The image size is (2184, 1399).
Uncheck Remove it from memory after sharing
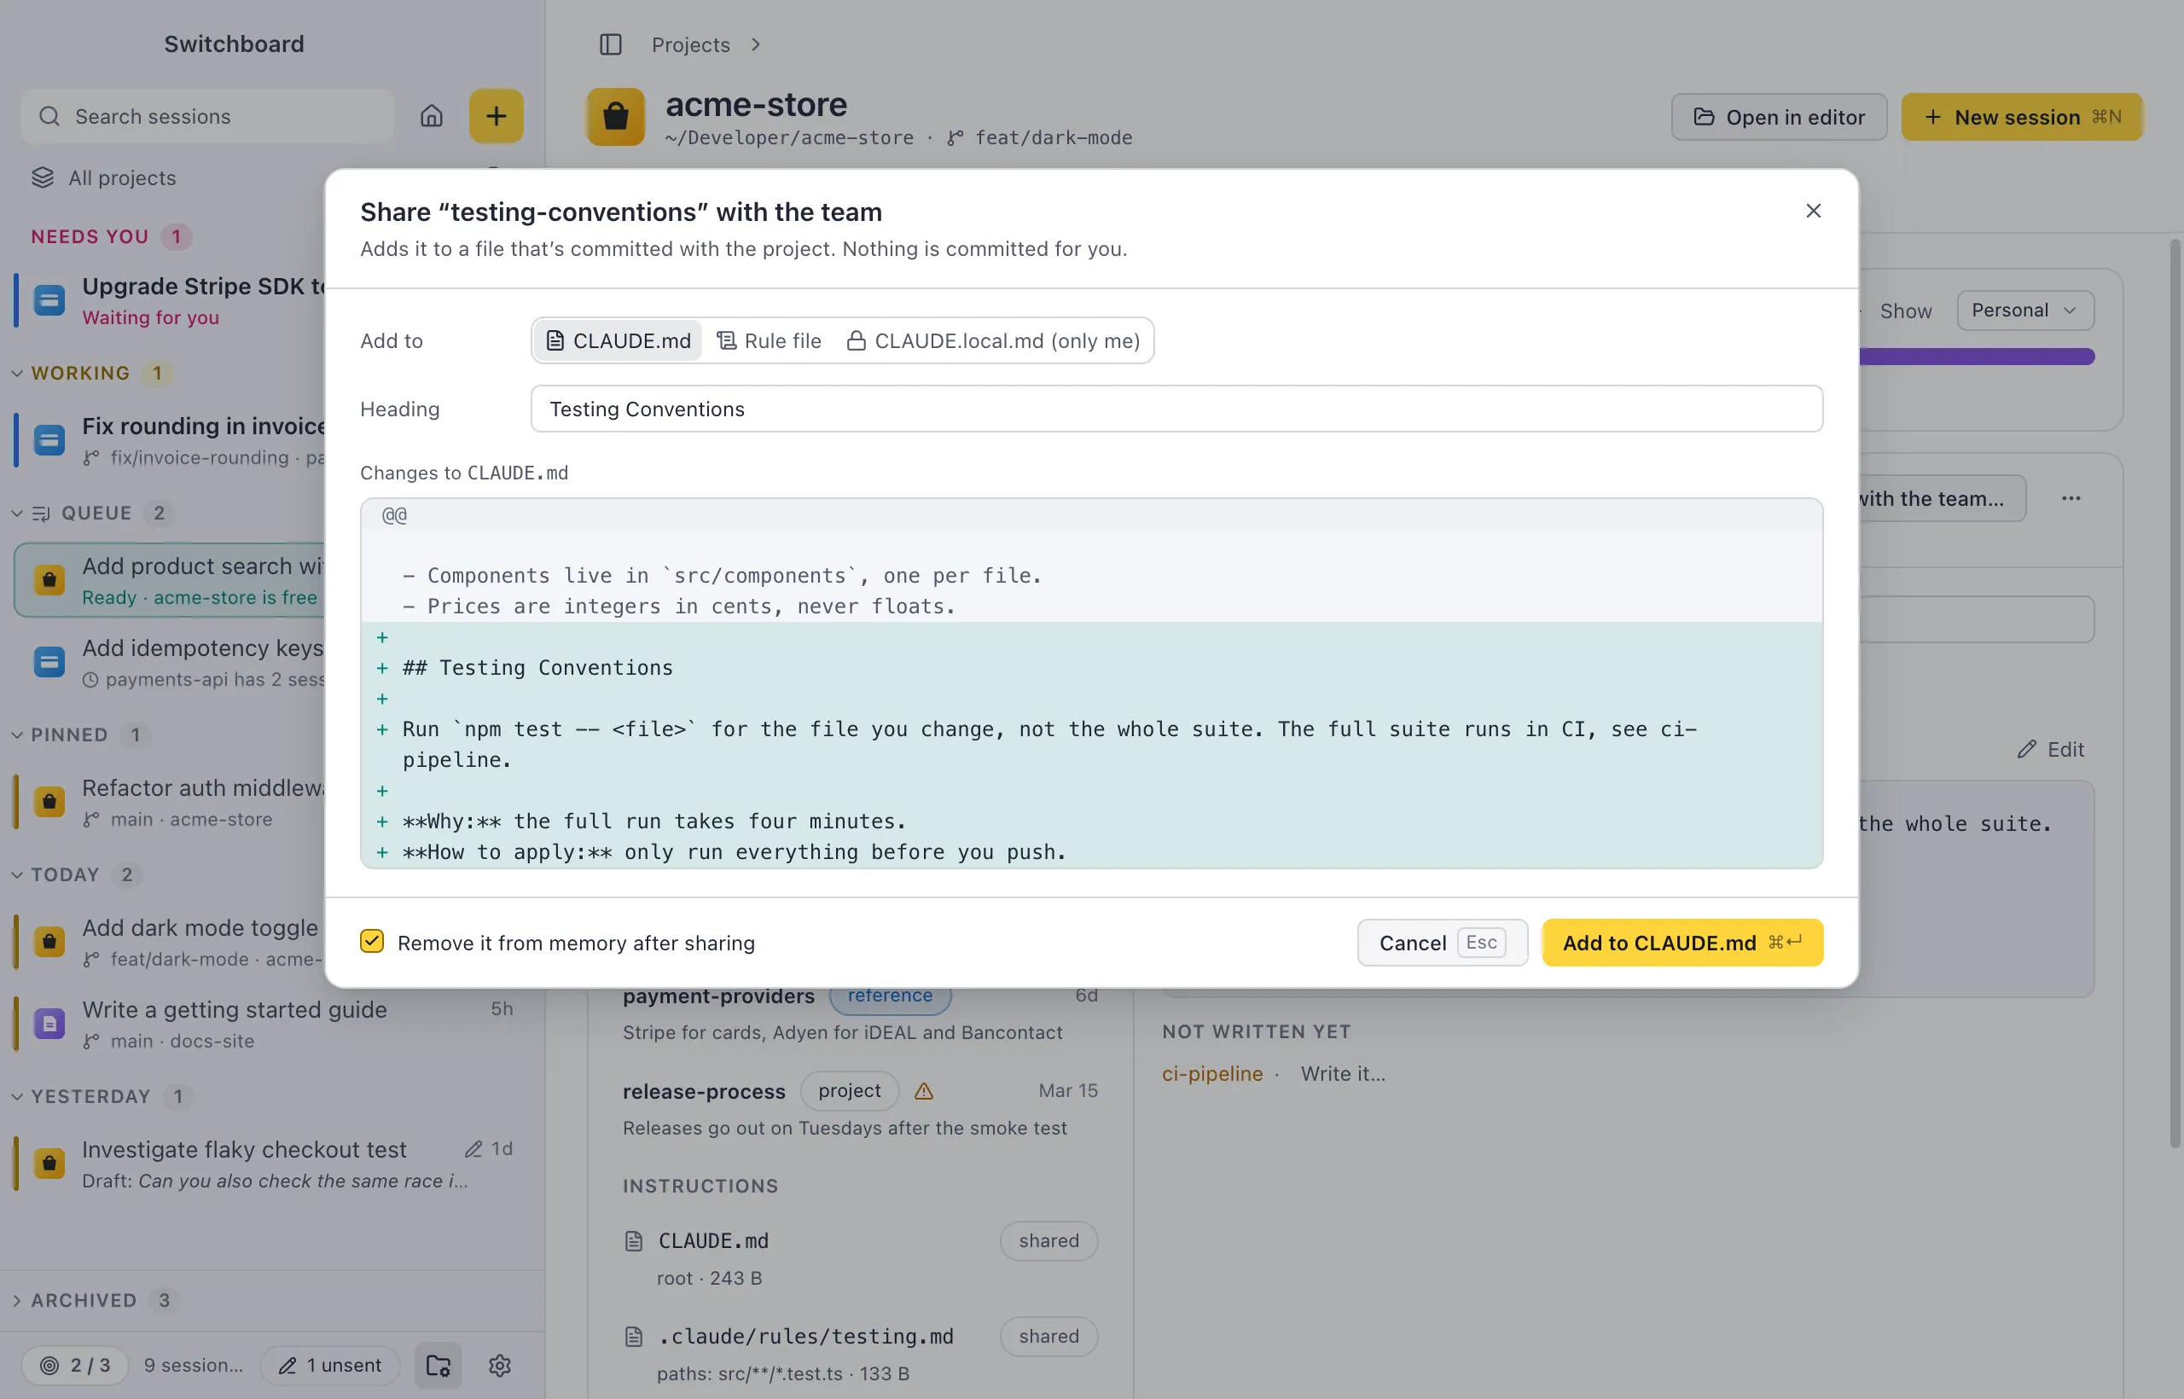(x=372, y=941)
